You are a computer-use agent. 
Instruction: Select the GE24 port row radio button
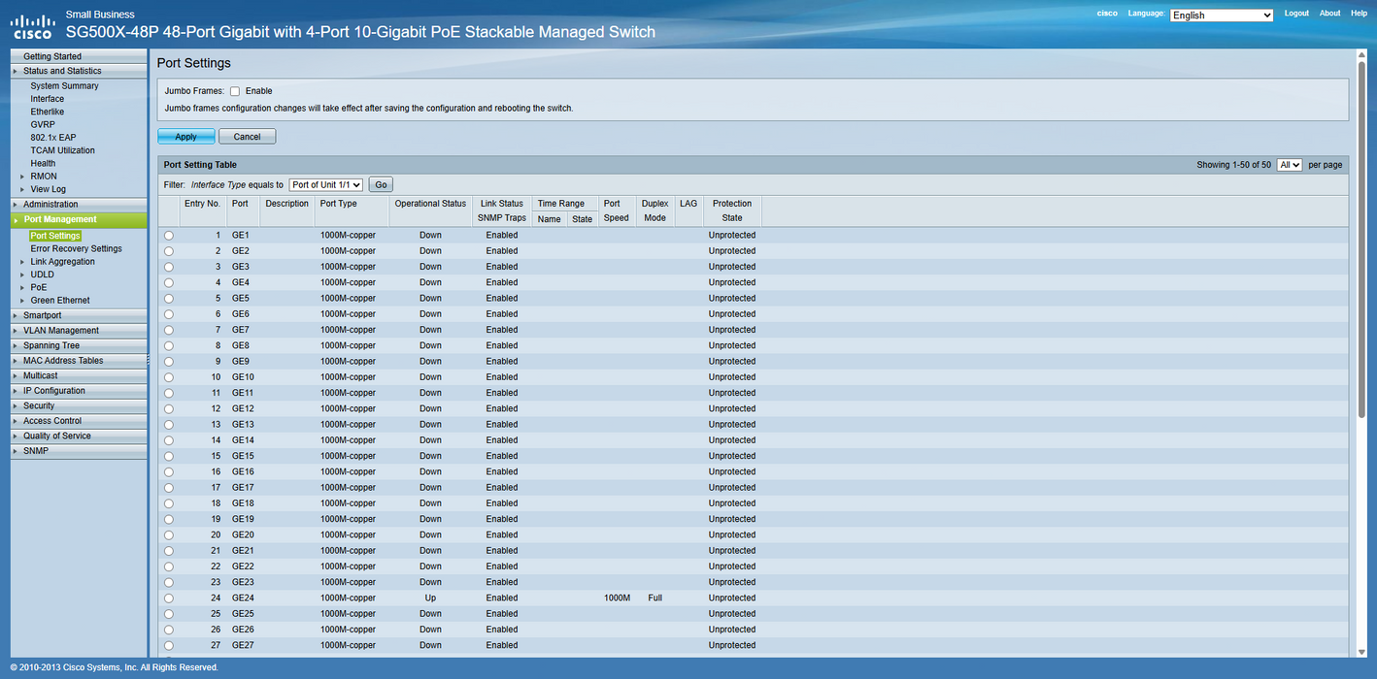pos(169,598)
